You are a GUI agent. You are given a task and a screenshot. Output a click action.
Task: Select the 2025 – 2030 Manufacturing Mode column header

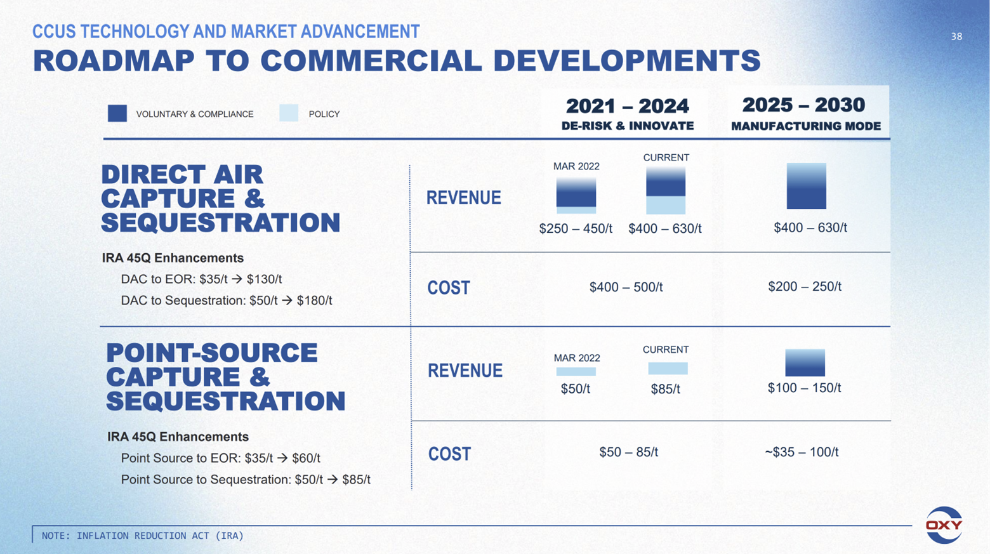[805, 114]
